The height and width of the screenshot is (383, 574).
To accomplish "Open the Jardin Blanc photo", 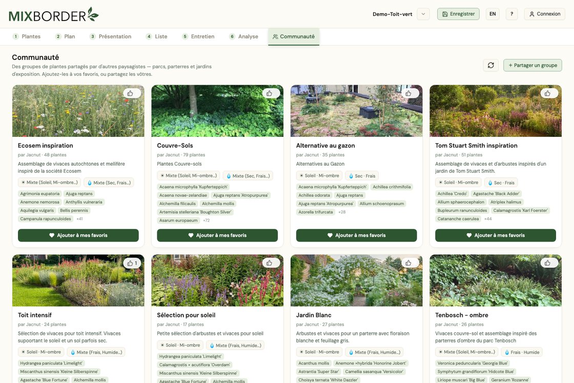I will point(357,280).
